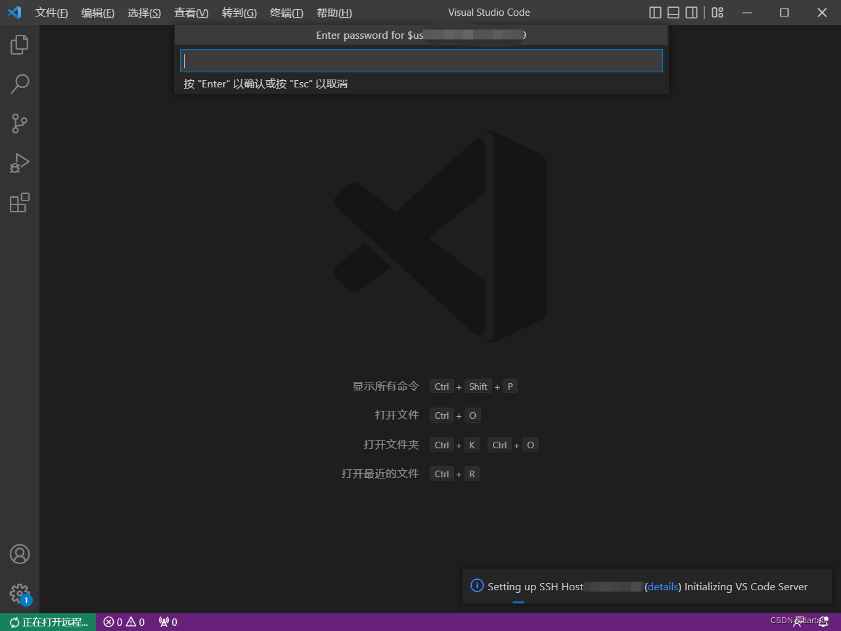Click the Initializing VS Code Server text
The height and width of the screenshot is (631, 841).
[746, 586]
